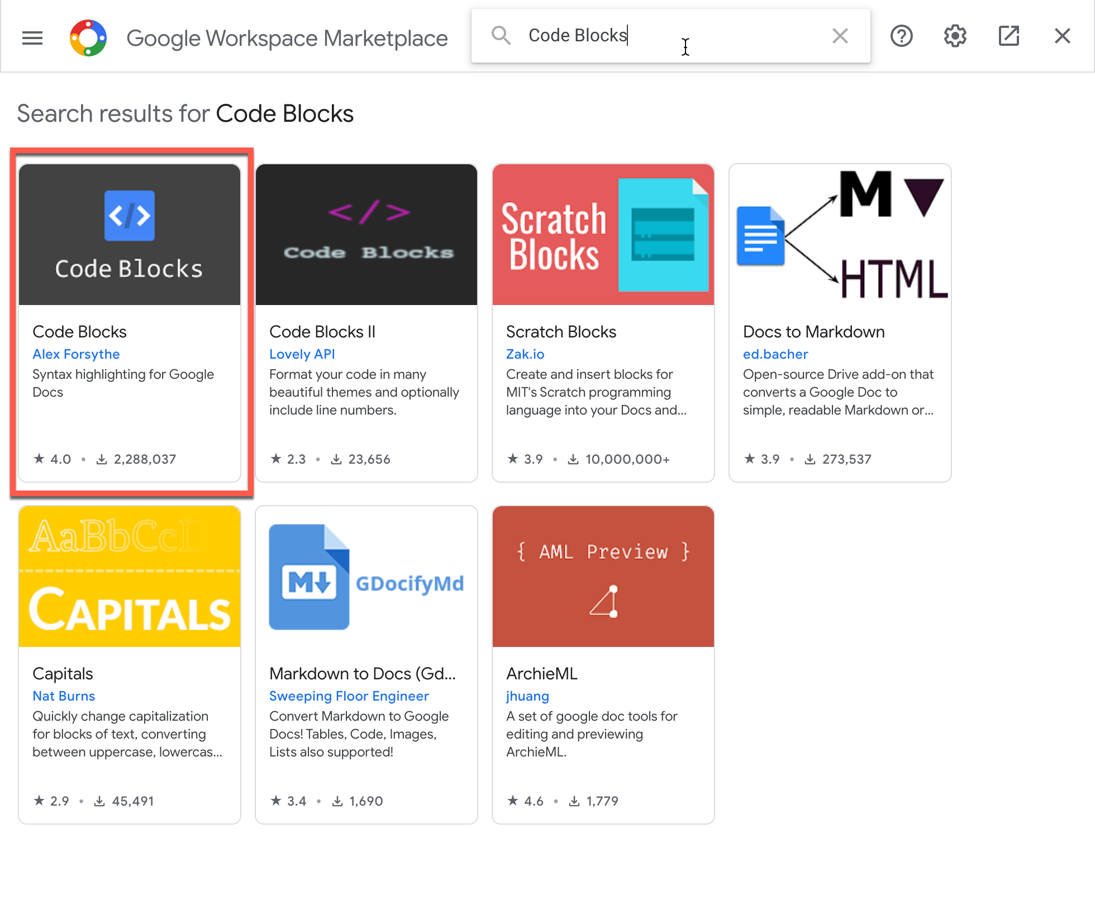Open developer Alex Forsythe link

76,354
